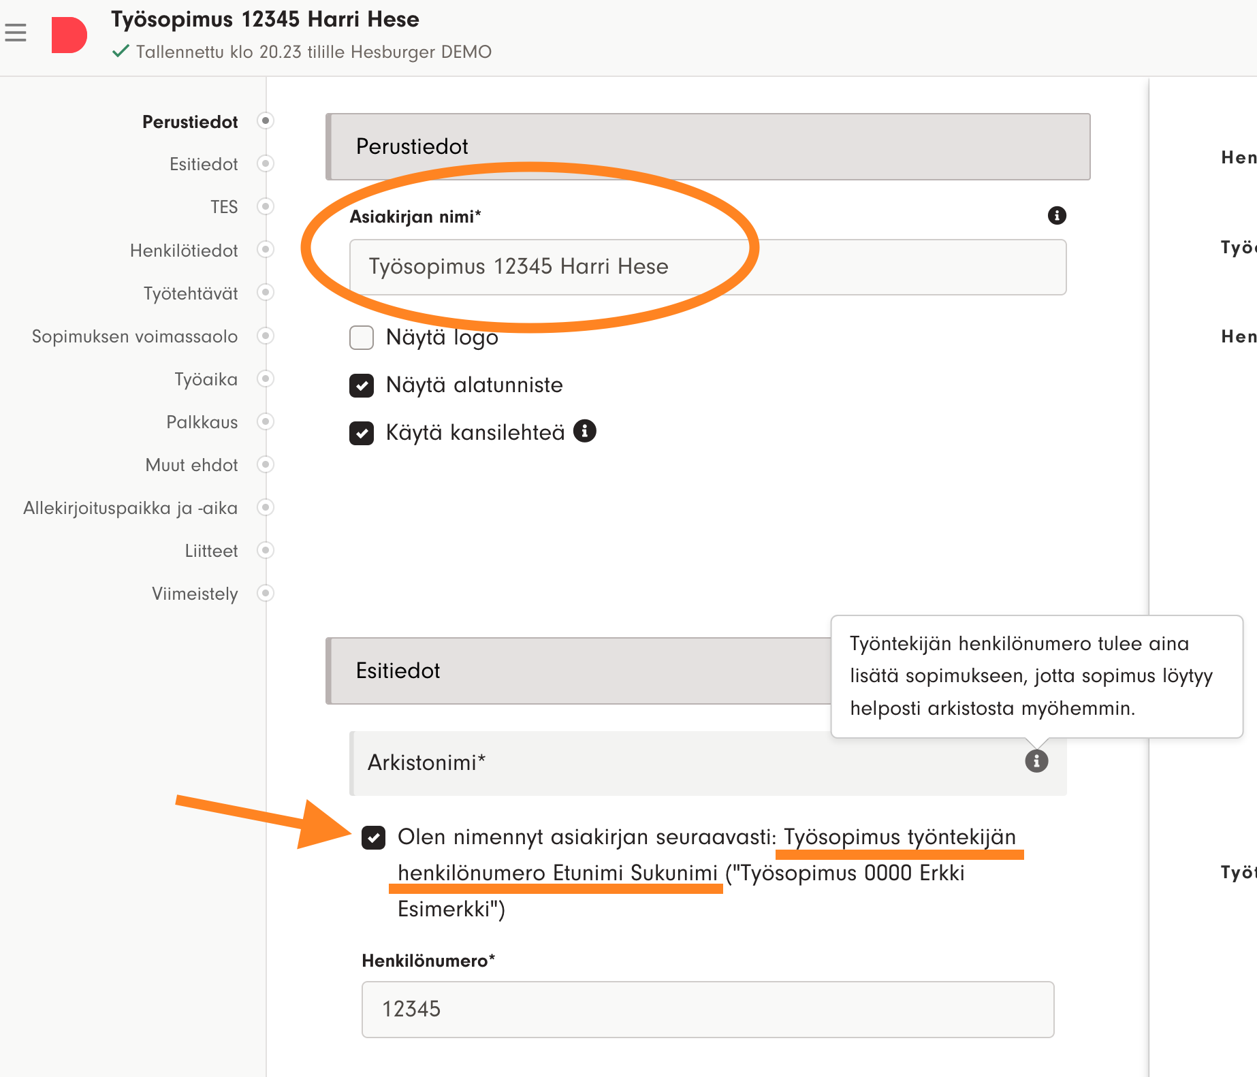Toggle the Käytä kansilehteä checkbox

tap(362, 433)
